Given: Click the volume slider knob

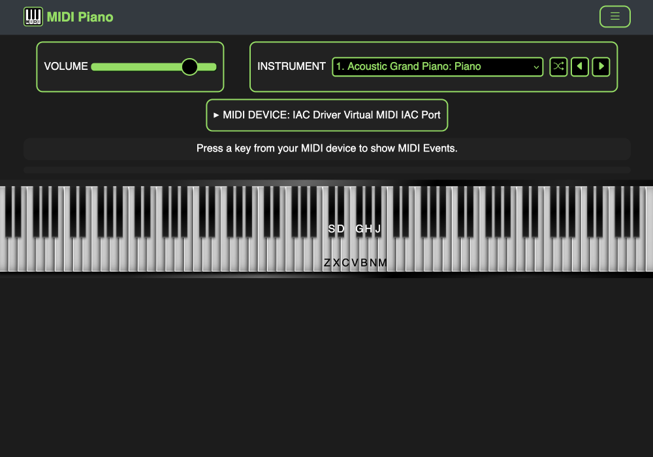Looking at the screenshot, I should tap(189, 67).
